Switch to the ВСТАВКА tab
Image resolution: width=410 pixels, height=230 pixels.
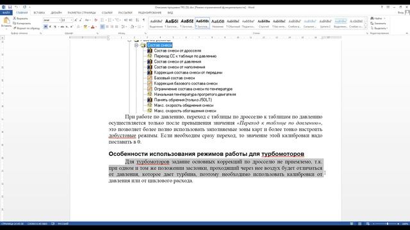[x=39, y=13]
